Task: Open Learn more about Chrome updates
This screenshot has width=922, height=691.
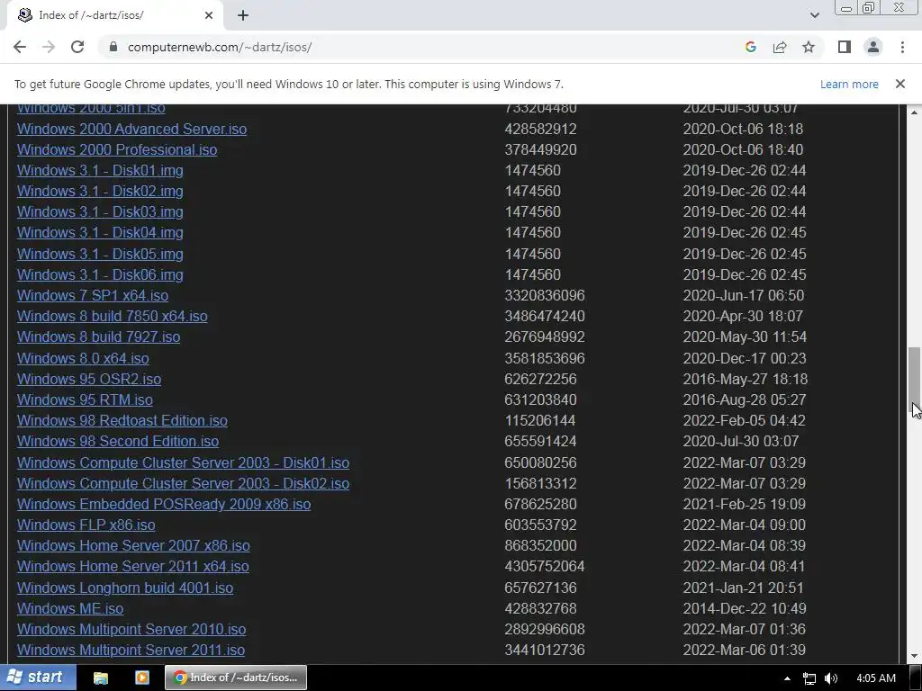Action: pyautogui.click(x=849, y=84)
